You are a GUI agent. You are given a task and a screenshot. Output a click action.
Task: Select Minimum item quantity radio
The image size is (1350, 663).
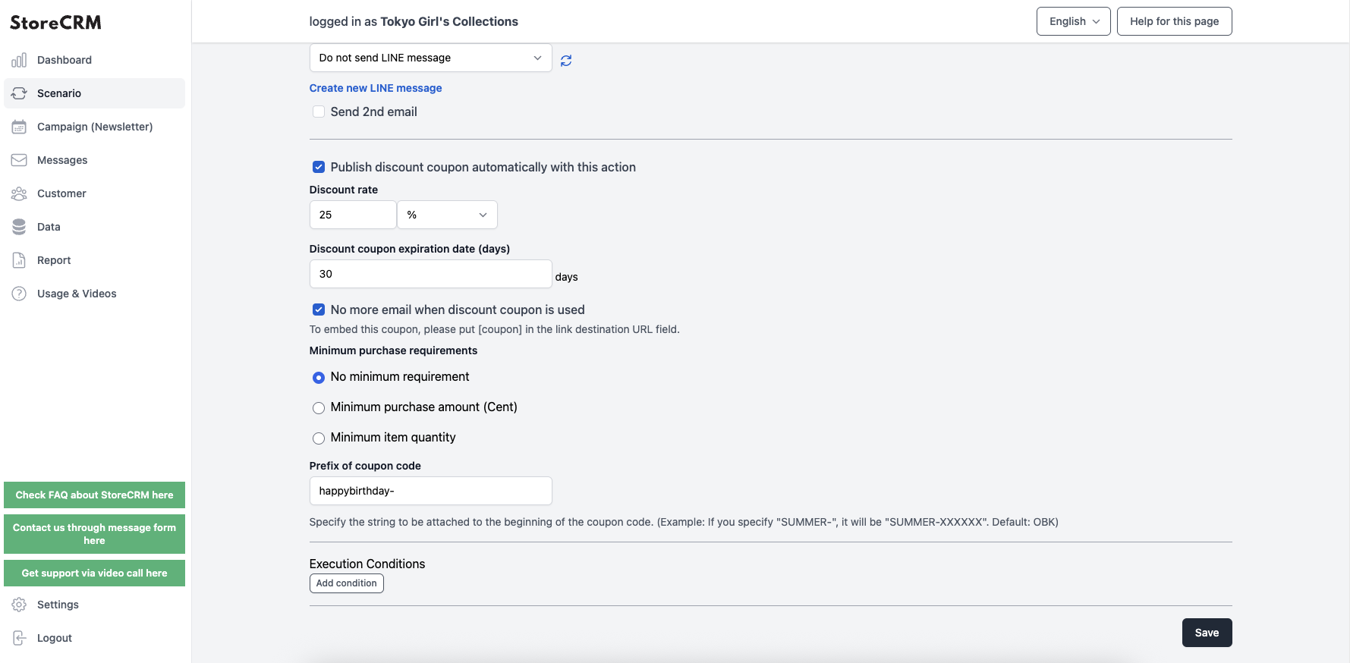point(319,438)
